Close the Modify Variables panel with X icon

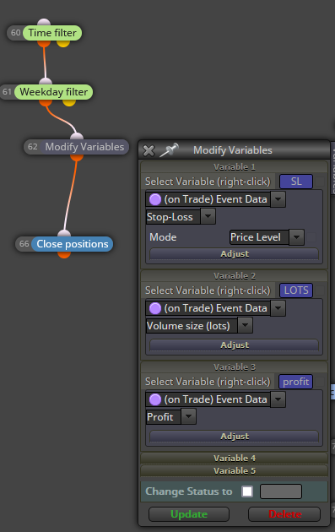click(x=149, y=150)
